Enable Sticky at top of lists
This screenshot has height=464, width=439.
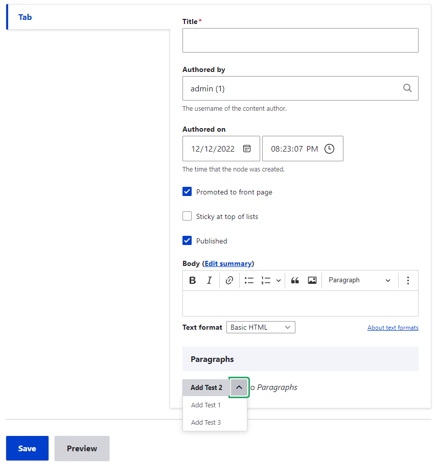(187, 216)
